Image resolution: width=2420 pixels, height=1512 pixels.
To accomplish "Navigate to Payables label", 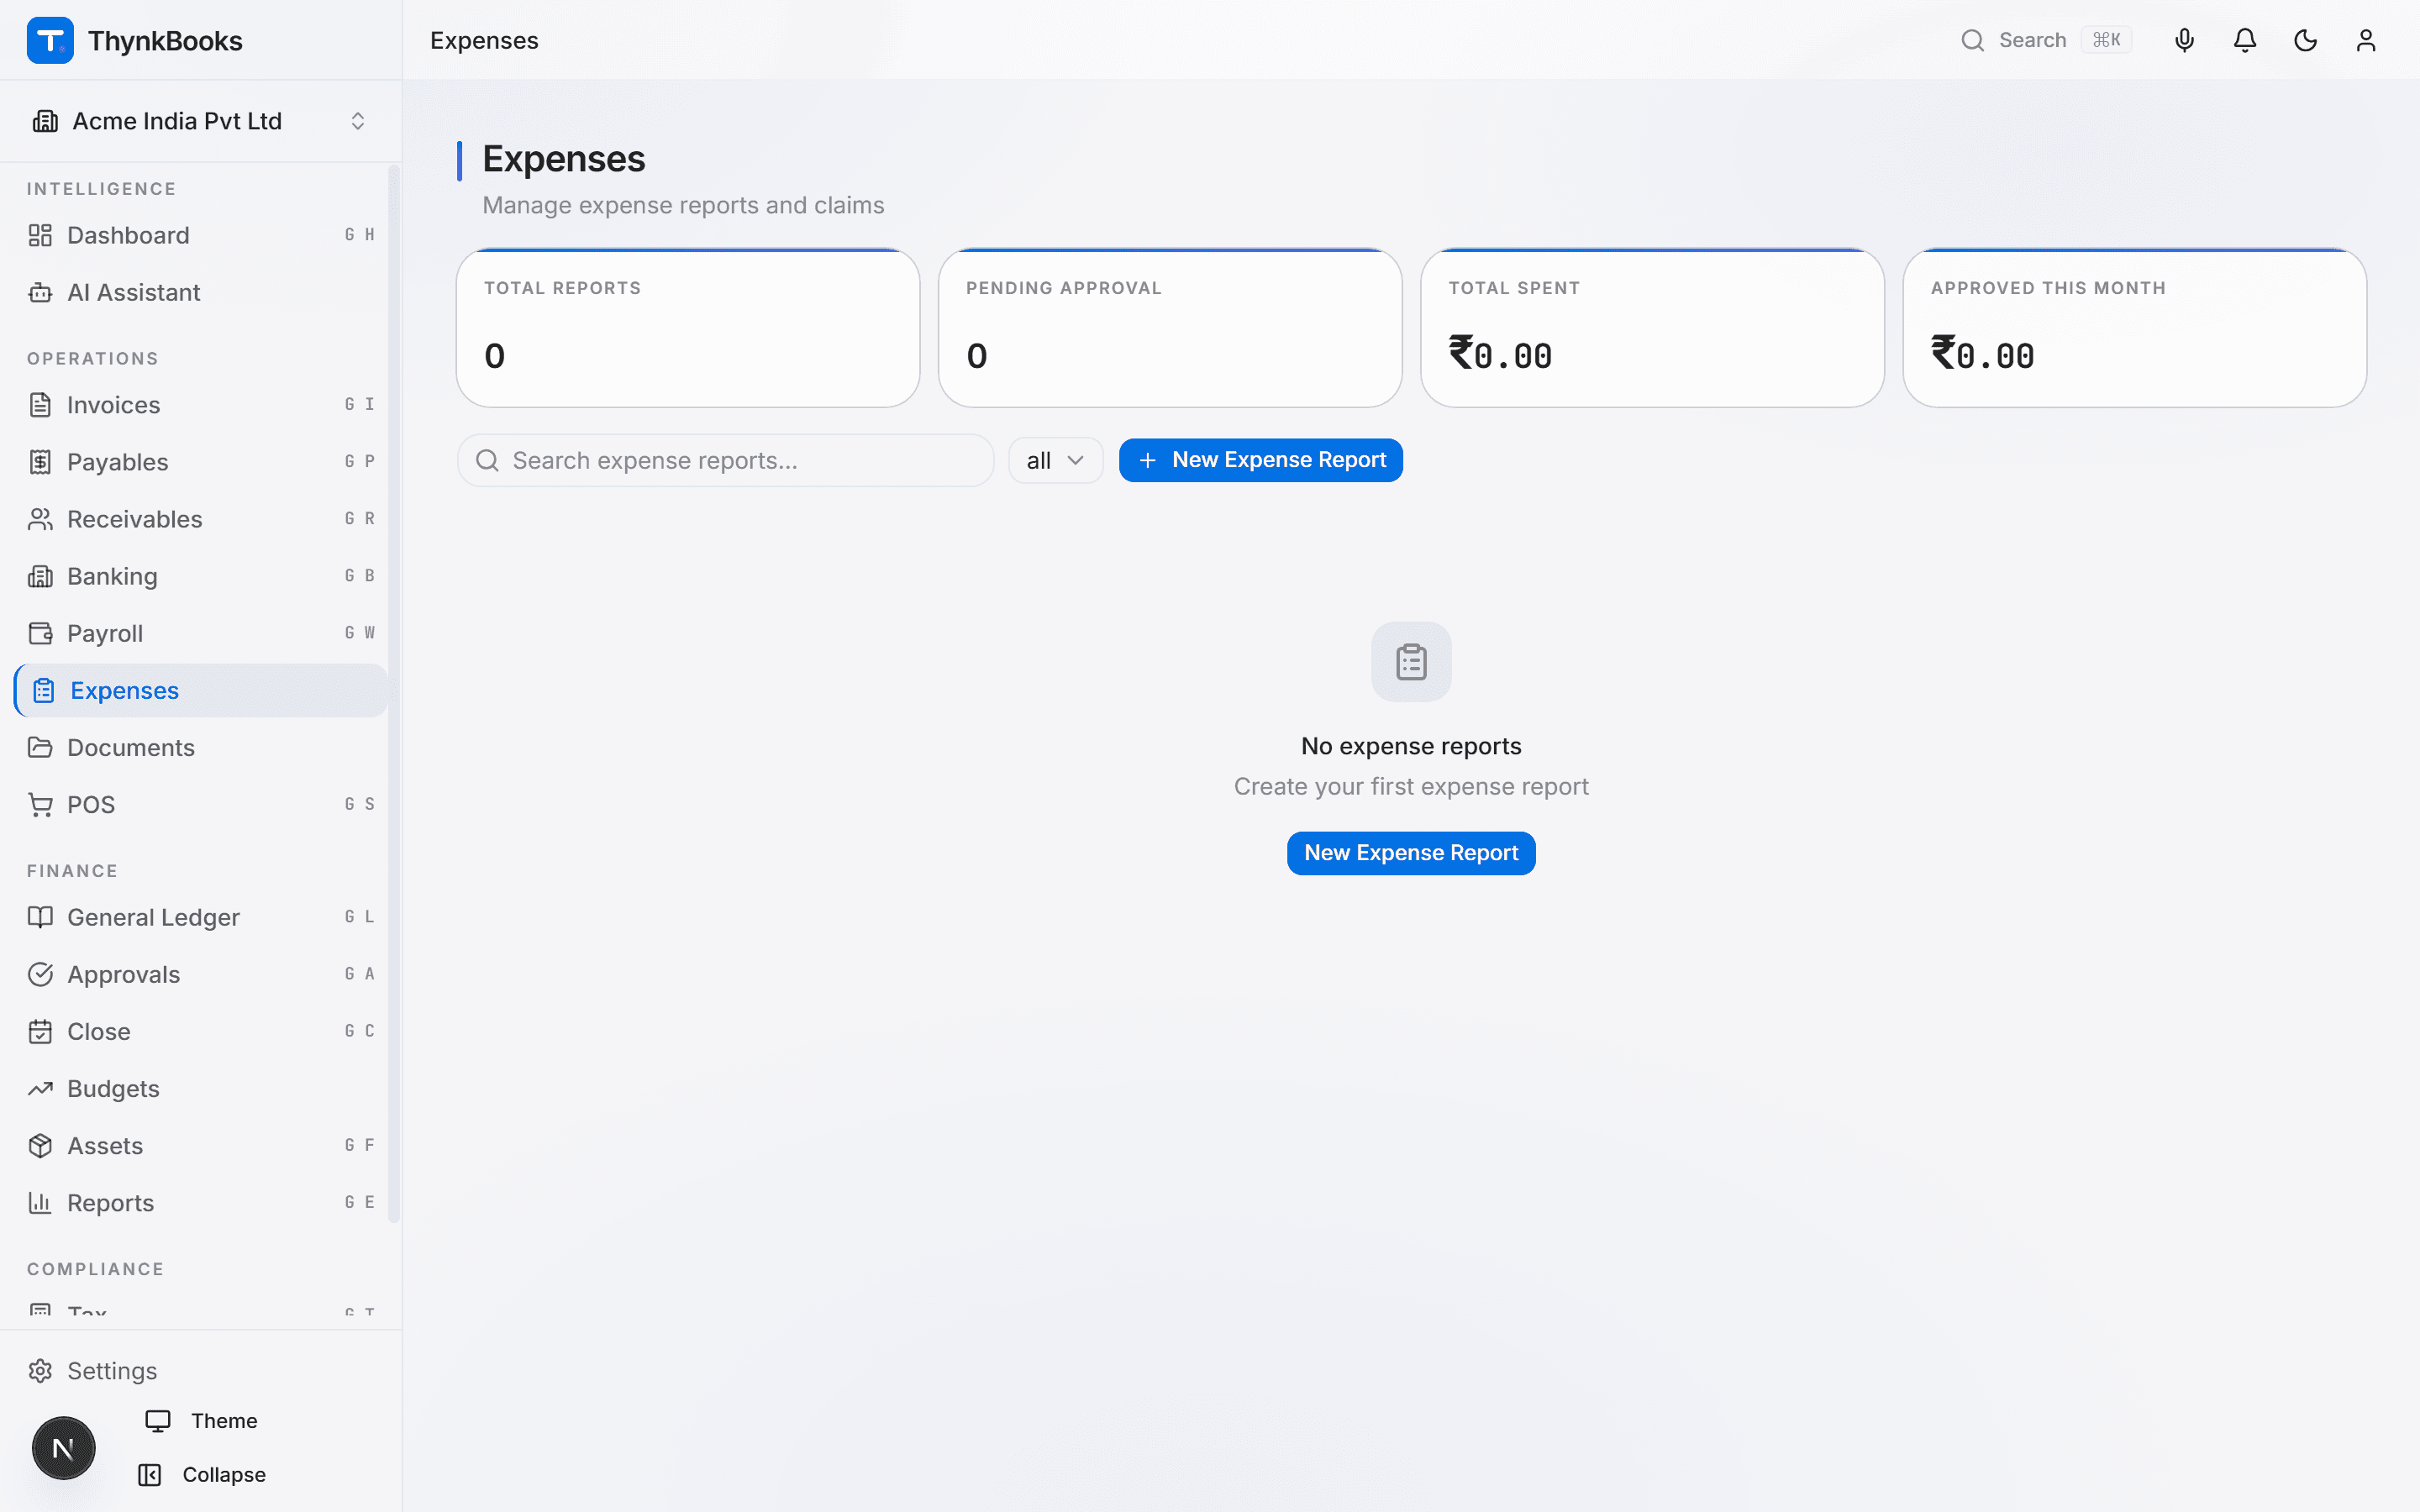I will click(x=118, y=462).
